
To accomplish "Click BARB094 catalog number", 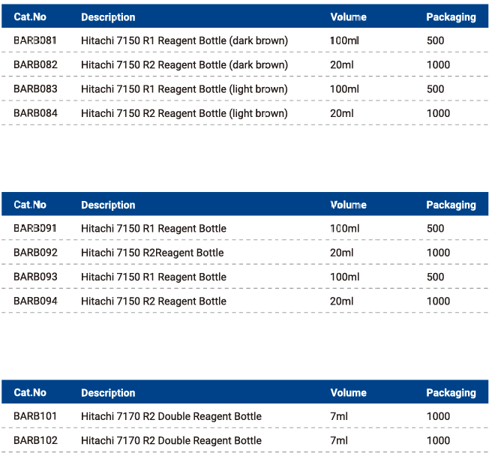I will pos(35,301).
